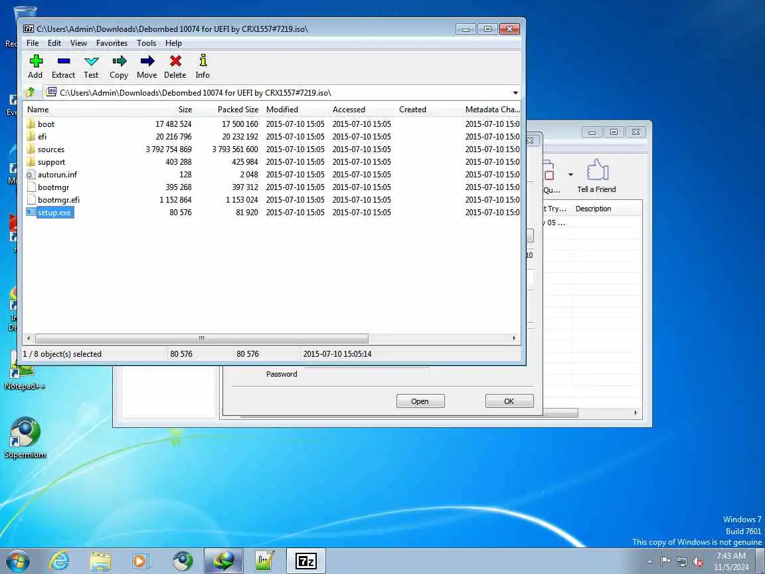The height and width of the screenshot is (574, 765).
Task: Click the Open button in background dialog
Action: tap(420, 401)
